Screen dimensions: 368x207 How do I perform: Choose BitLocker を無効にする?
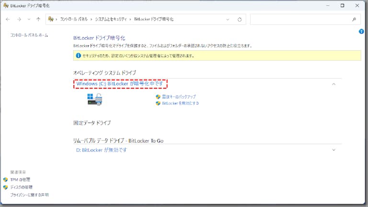click(x=180, y=103)
